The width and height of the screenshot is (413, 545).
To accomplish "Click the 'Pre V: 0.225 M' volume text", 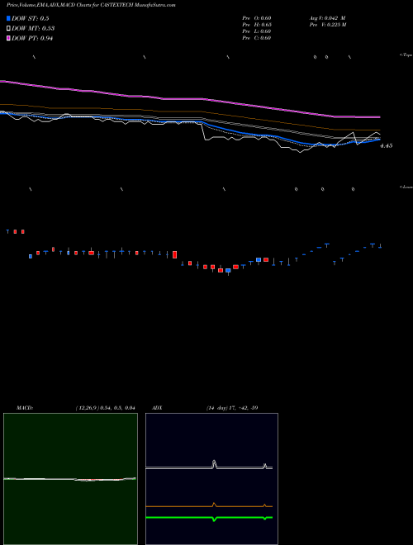I will [328, 25].
